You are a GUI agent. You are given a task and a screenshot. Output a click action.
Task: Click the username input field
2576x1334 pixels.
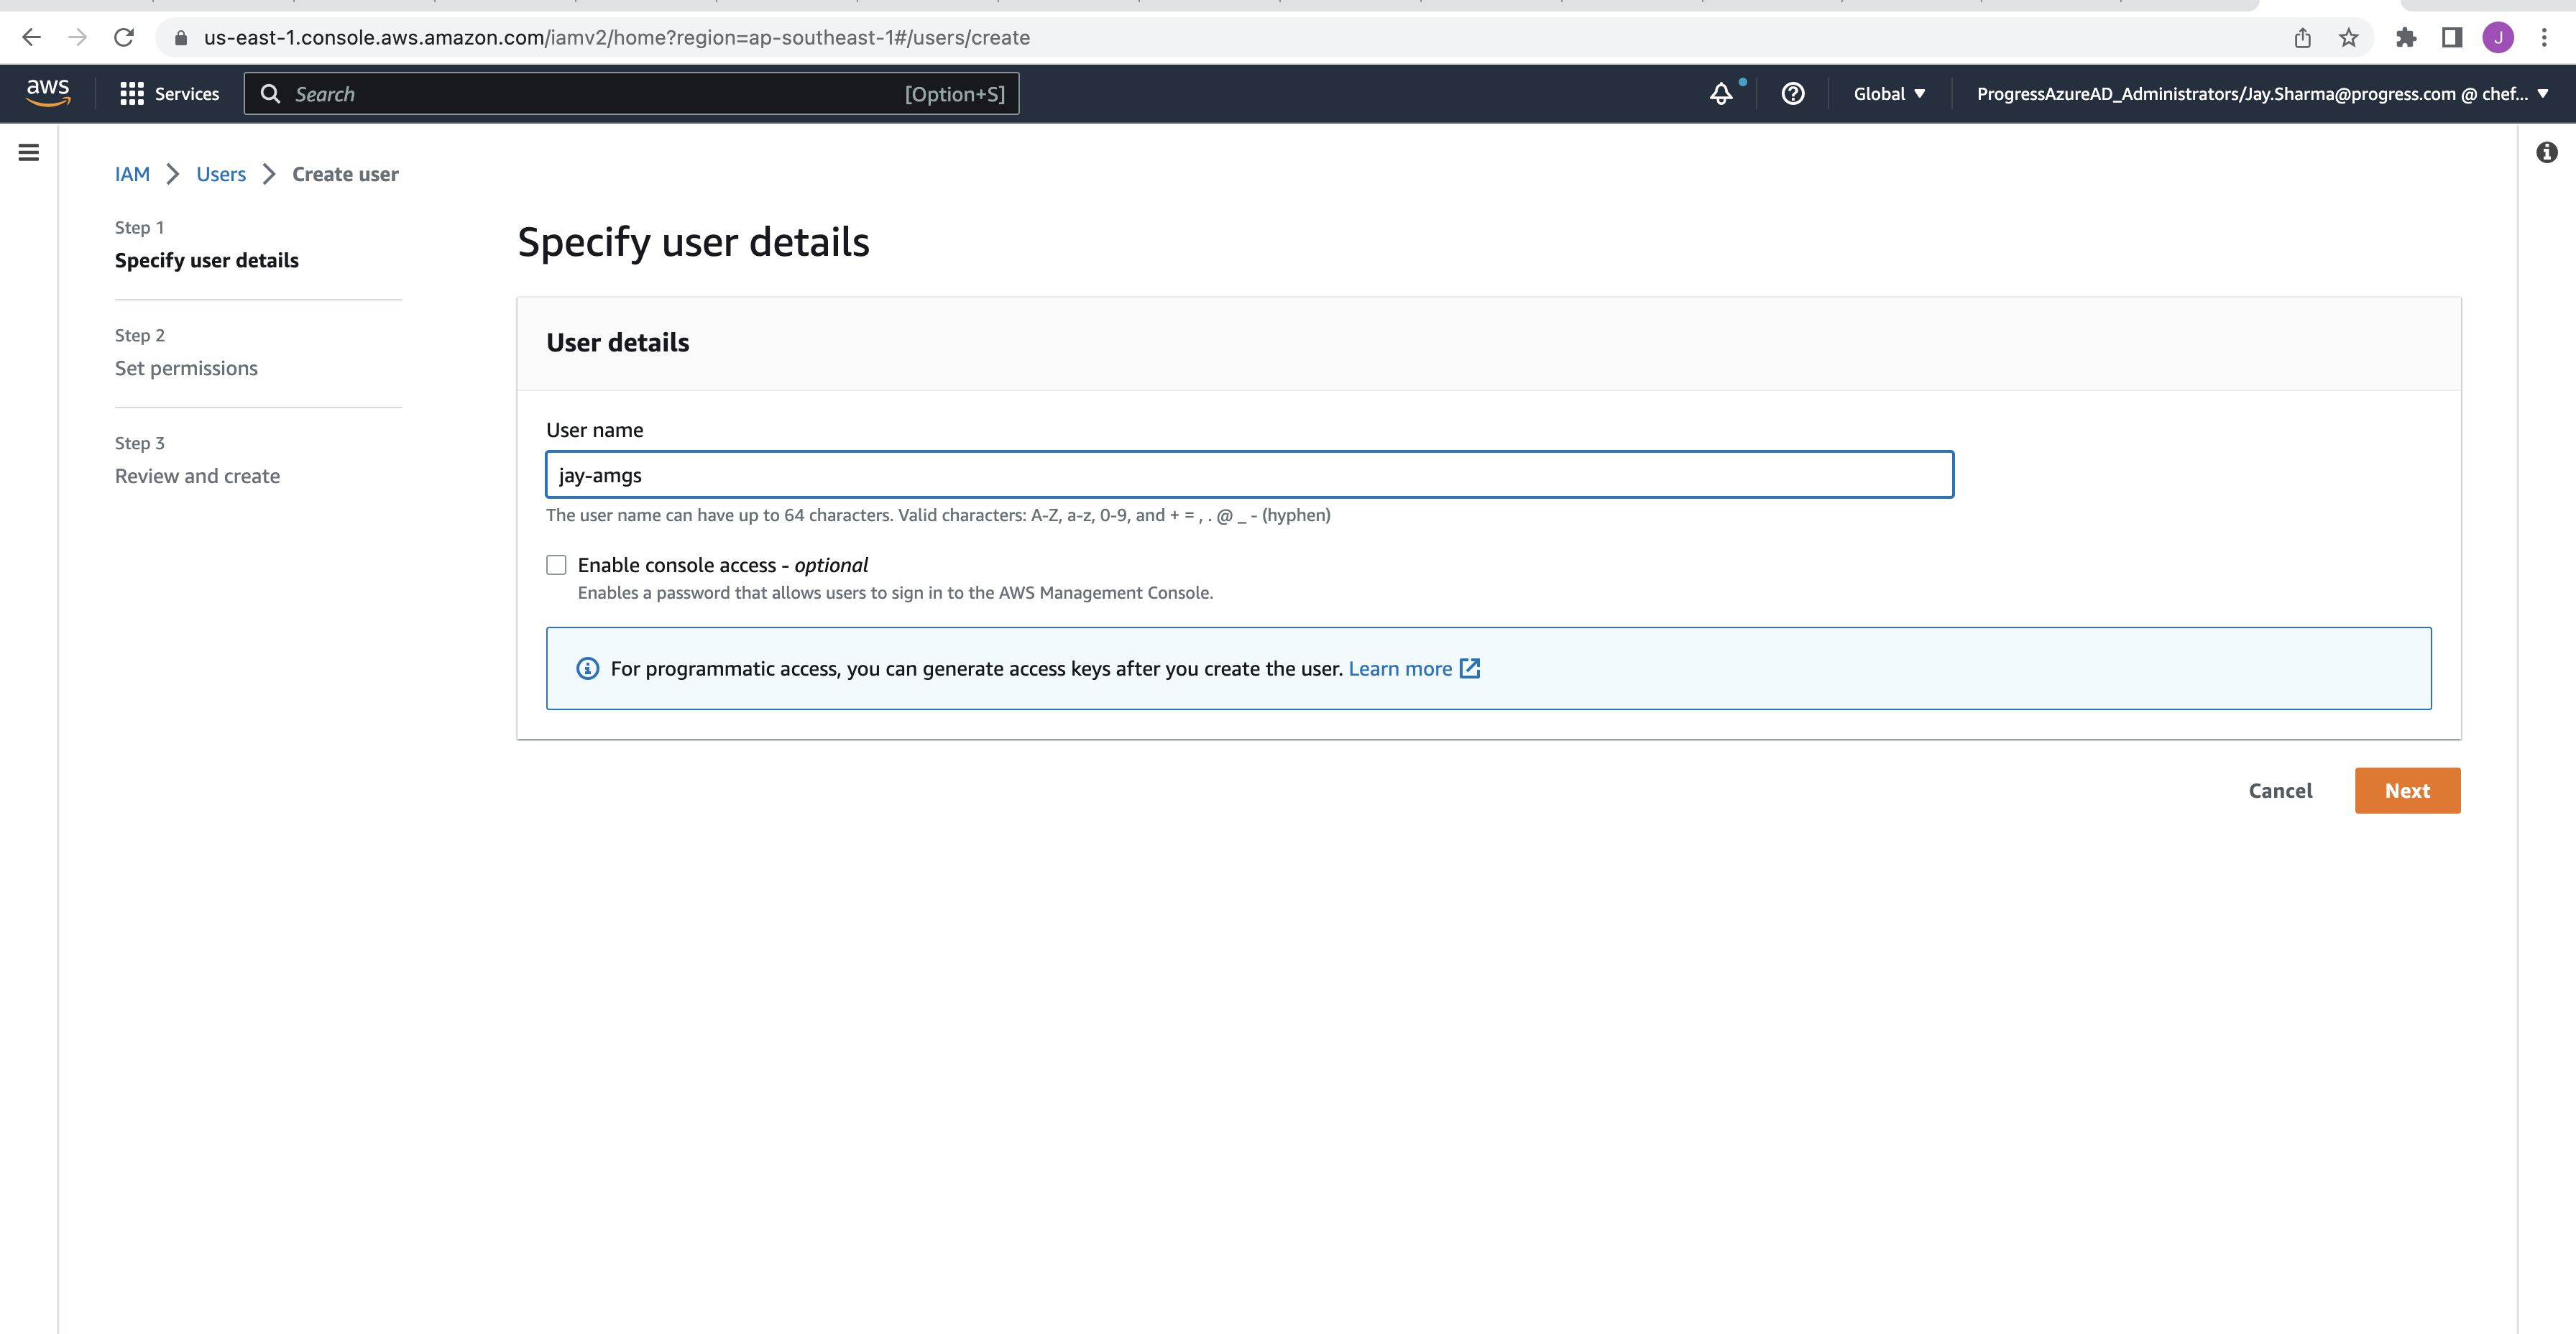(x=1249, y=474)
